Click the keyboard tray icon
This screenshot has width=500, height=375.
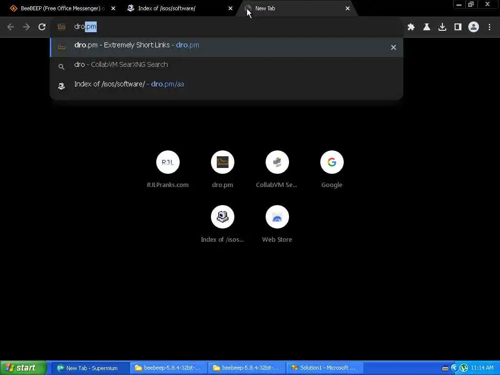pyautogui.click(x=445, y=368)
